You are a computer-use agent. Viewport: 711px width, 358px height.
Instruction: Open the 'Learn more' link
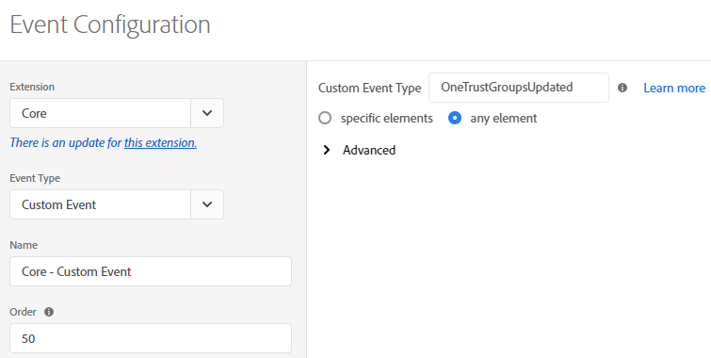point(674,88)
